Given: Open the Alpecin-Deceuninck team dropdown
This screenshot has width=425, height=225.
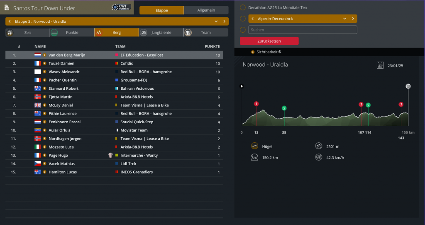Looking at the screenshot, I should [x=344, y=19].
